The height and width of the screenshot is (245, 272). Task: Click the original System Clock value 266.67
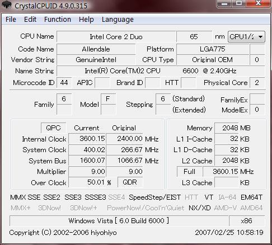pyautogui.click(x=124, y=150)
